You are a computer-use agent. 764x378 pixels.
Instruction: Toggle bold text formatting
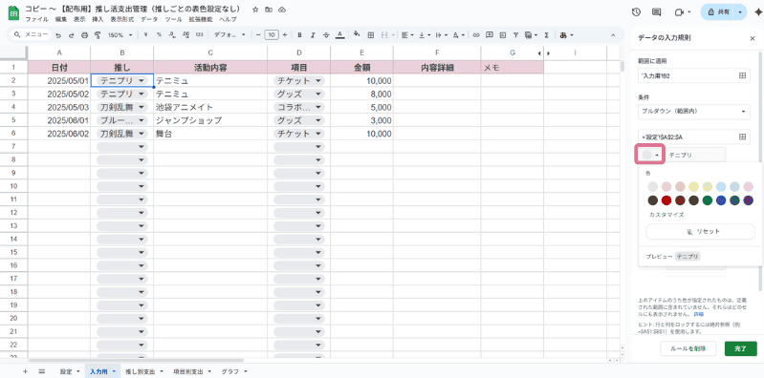pos(299,35)
